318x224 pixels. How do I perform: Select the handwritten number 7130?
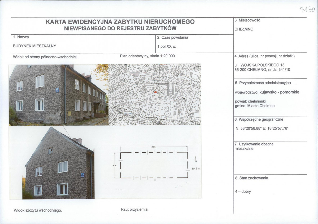(x=307, y=10)
